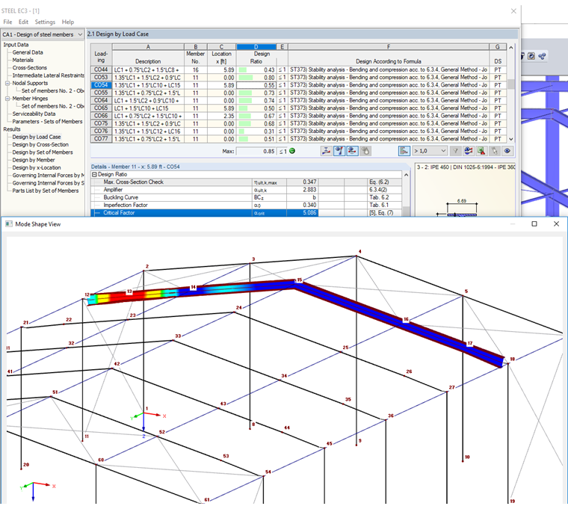Select Materials in the navigator

pyautogui.click(x=23, y=60)
